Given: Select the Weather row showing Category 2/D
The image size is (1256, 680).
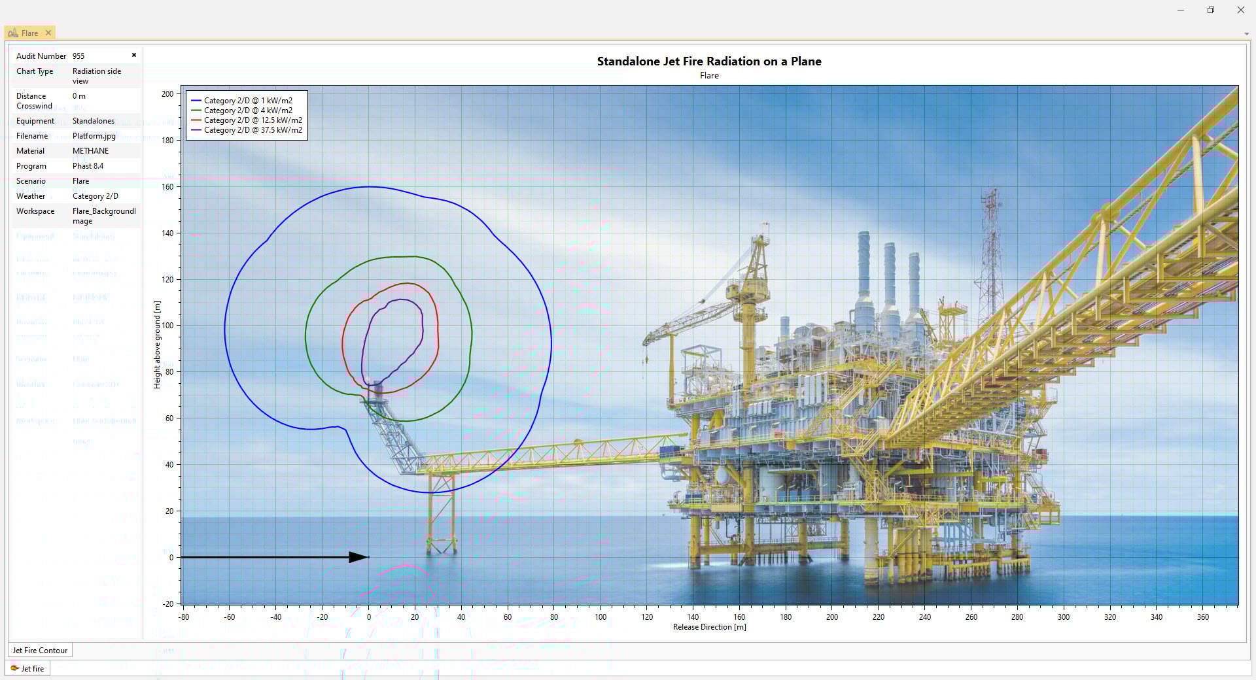Looking at the screenshot, I should coord(96,195).
